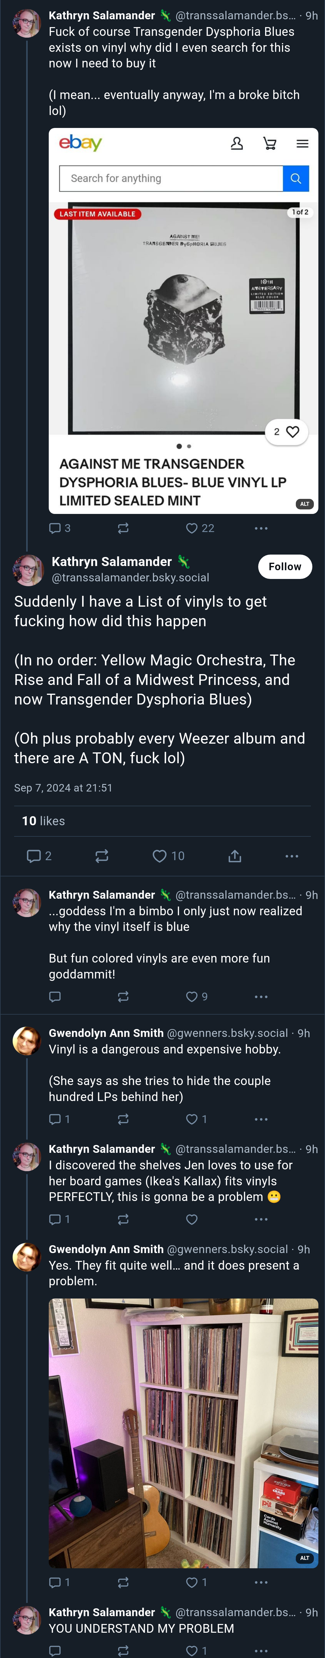
Task: Reply to the eBay listing post
Action: point(60,528)
